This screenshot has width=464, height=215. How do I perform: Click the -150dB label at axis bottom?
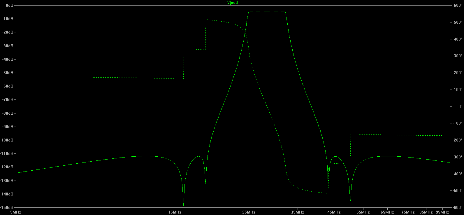7,207
